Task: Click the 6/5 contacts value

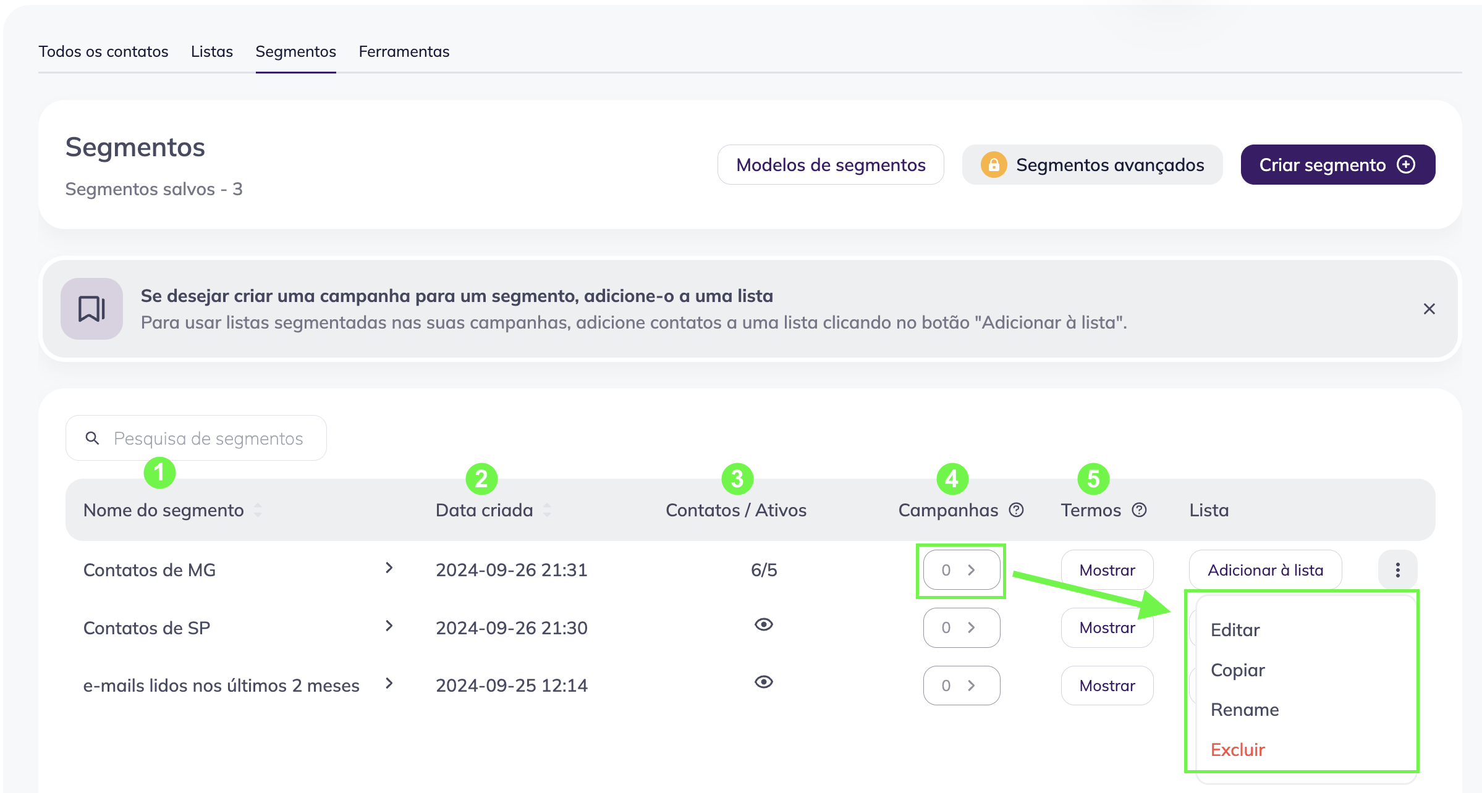Action: coord(764,570)
